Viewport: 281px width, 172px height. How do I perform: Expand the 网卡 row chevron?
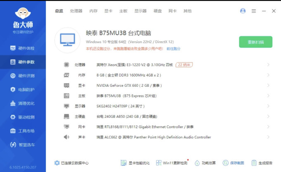[x=268, y=127]
